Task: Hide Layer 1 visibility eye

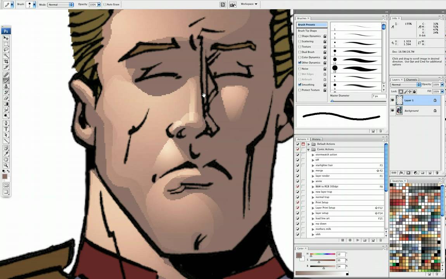Action: coord(392,100)
